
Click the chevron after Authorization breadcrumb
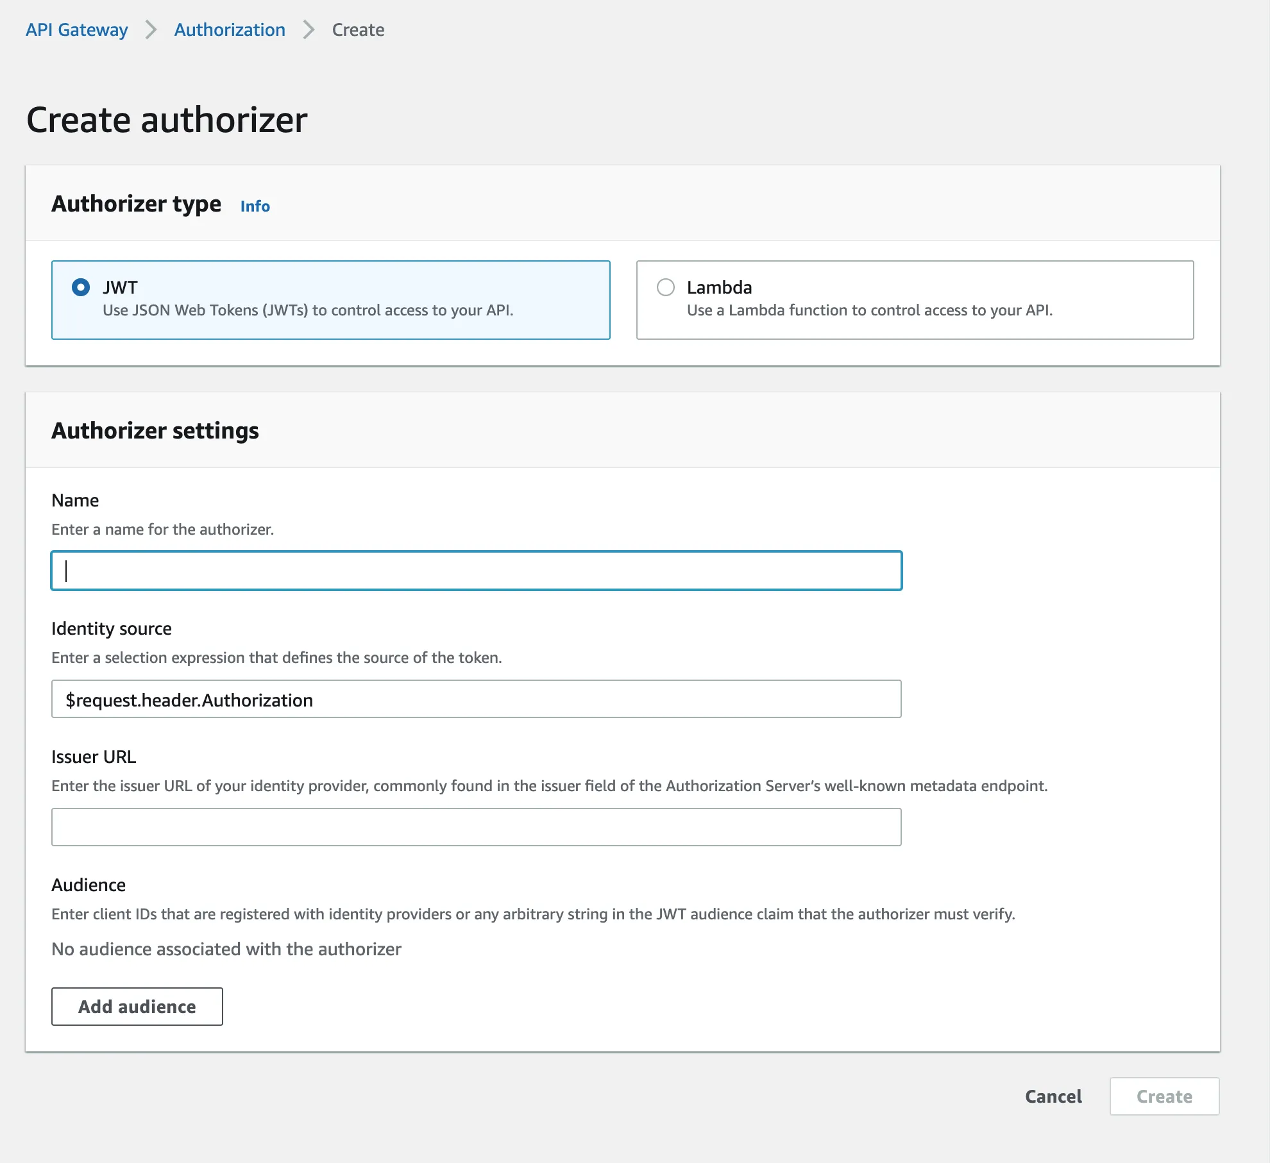(309, 29)
